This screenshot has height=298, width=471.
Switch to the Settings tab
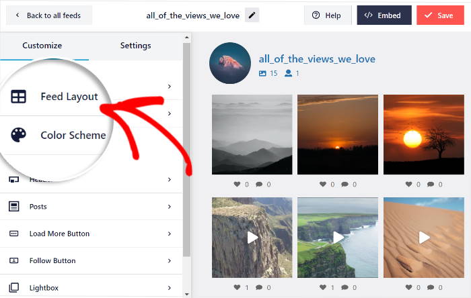[135, 46]
